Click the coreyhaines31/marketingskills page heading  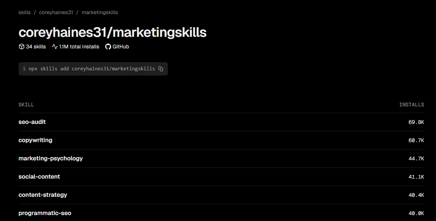coord(113,32)
